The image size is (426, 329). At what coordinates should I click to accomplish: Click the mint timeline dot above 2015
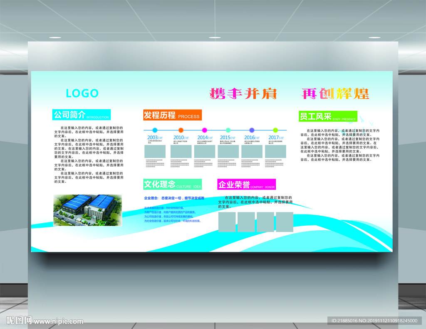[228, 130]
